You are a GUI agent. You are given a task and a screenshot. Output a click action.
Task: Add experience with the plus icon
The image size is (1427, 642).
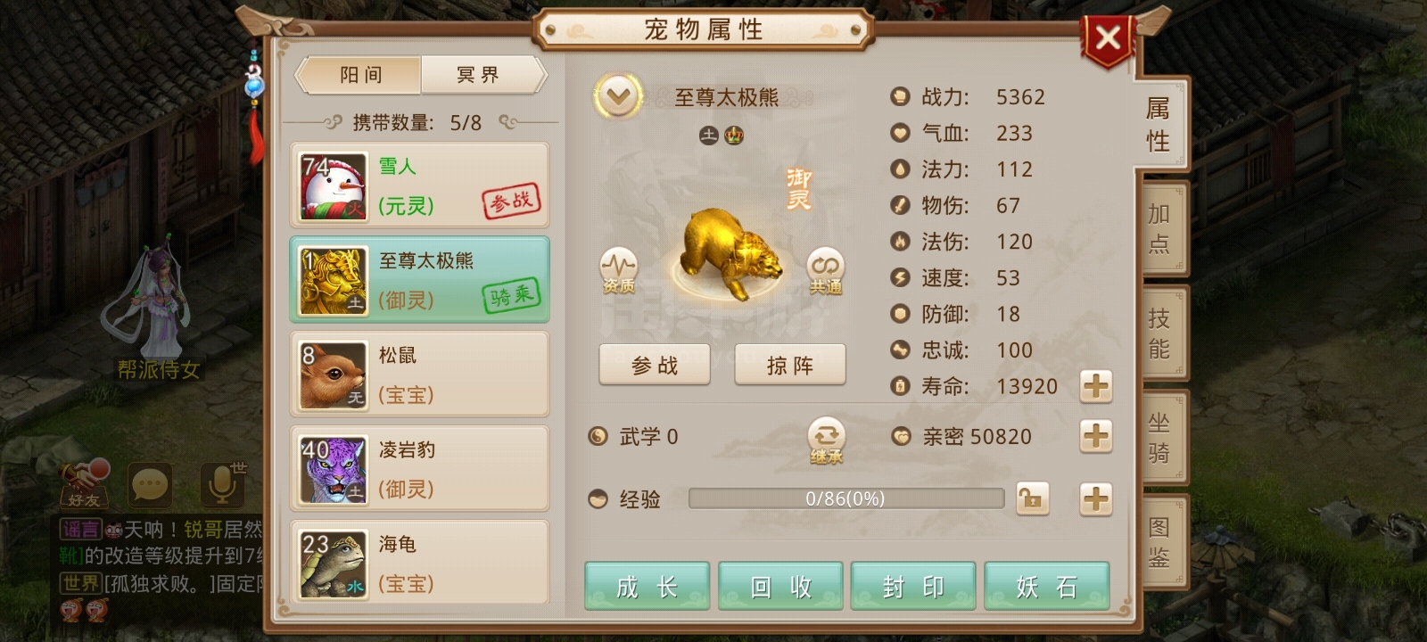(1095, 498)
